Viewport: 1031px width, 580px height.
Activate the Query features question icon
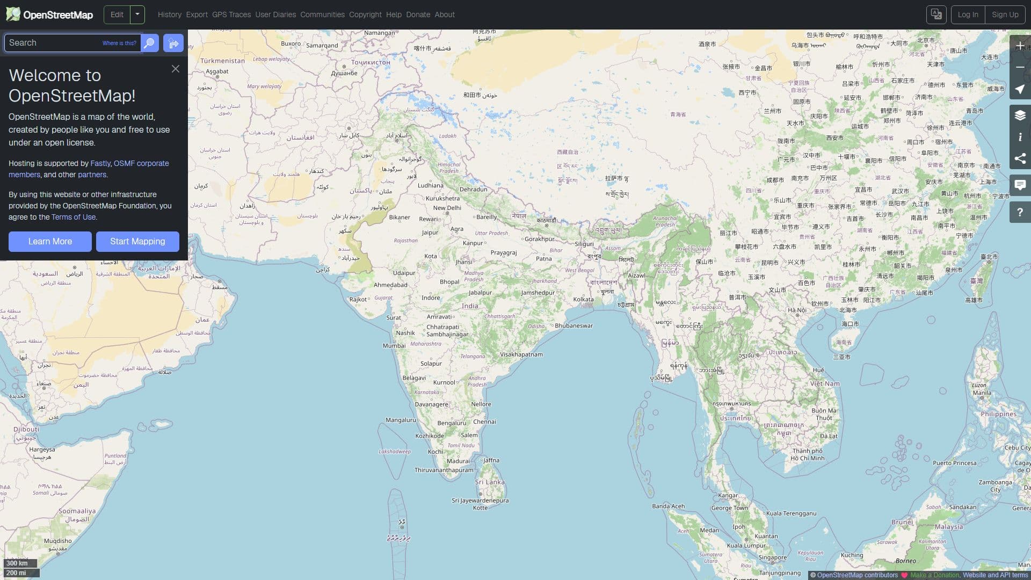[1020, 212]
